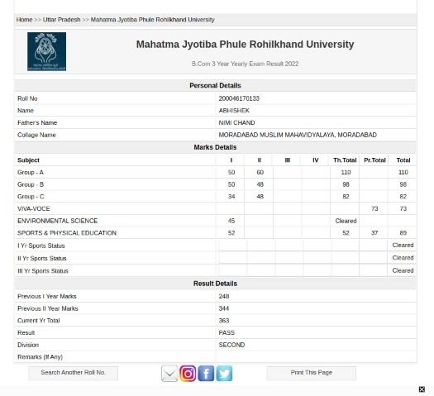Click the name value ABHISHEK
Screen dimensions: 434x396
(234, 111)
